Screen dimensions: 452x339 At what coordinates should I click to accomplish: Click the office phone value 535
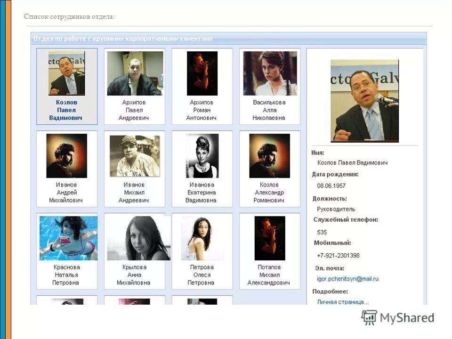pyautogui.click(x=322, y=232)
